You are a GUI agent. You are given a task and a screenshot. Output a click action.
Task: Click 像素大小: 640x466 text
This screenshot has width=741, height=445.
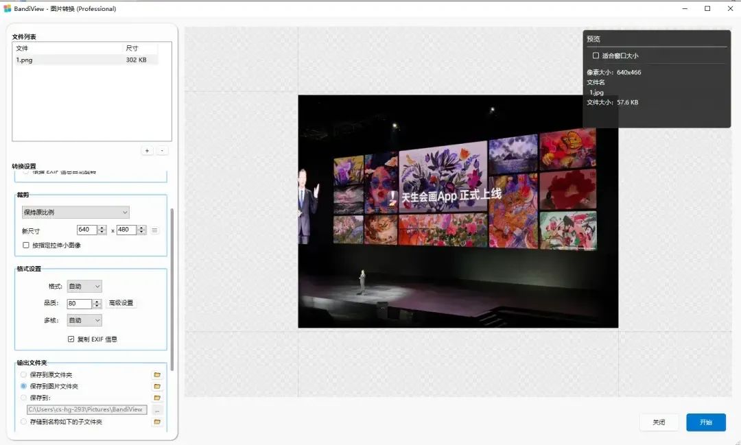614,72
